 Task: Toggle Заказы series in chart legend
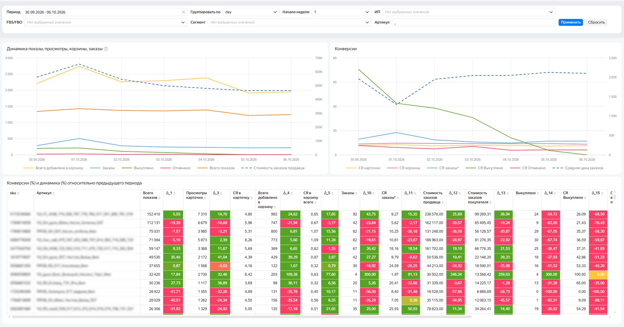[x=103, y=168]
